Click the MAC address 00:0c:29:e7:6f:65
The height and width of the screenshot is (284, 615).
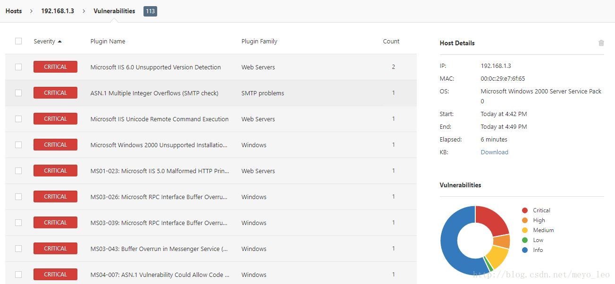[503, 78]
